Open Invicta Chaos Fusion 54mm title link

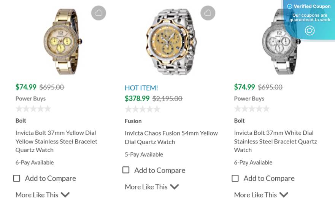(x=171, y=137)
